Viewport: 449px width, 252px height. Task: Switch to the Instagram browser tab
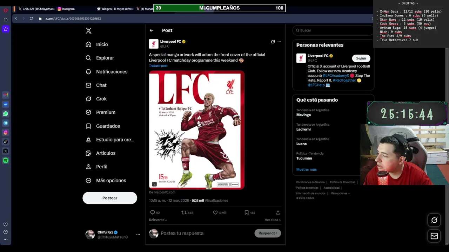pyautogui.click(x=66, y=9)
